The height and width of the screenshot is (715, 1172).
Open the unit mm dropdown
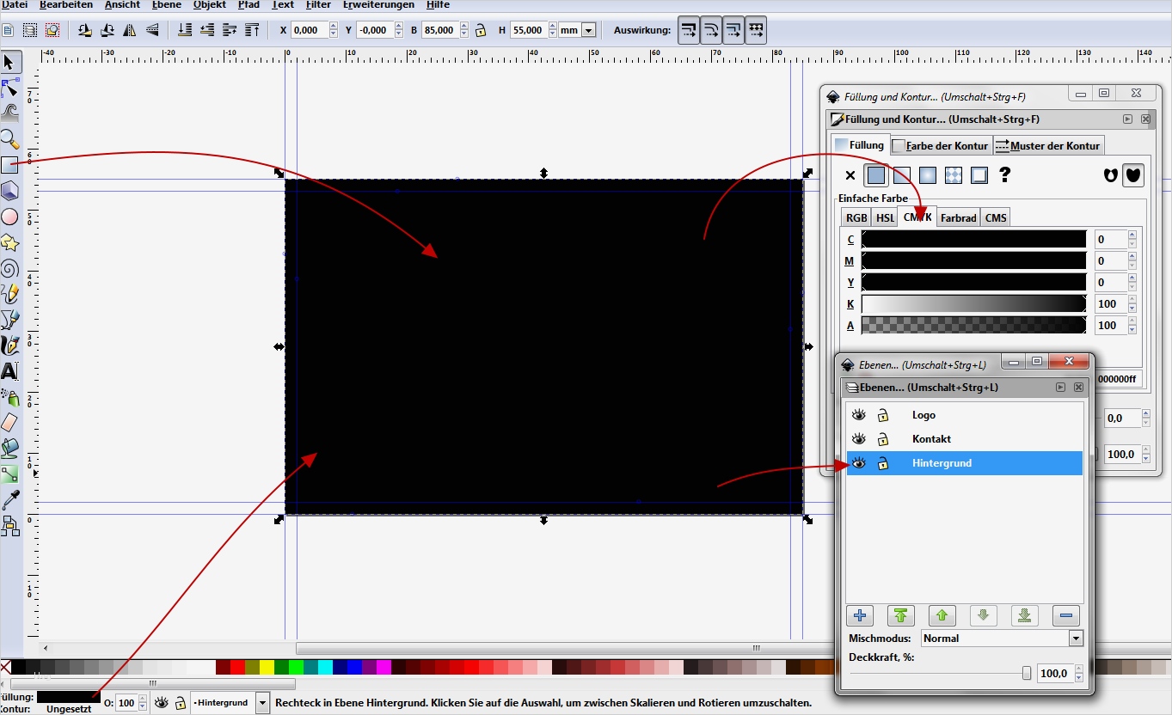(589, 30)
